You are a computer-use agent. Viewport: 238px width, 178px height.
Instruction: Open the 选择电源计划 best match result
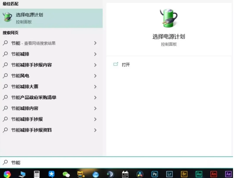[51, 18]
